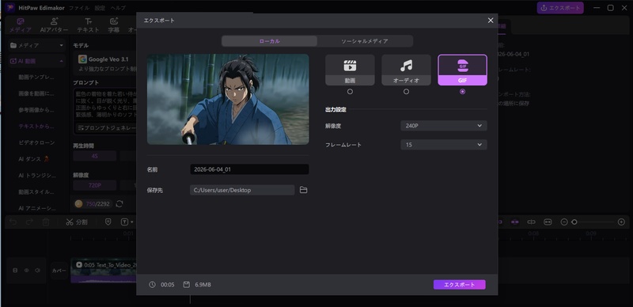This screenshot has width=633, height=307.
Task: Open the 解像度 240P dropdown
Action: pyautogui.click(x=444, y=126)
